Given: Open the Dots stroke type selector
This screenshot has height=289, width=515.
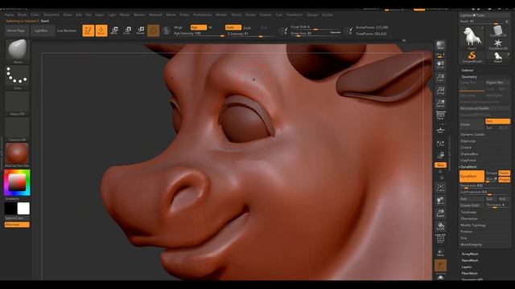Looking at the screenshot, I should 18,77.
